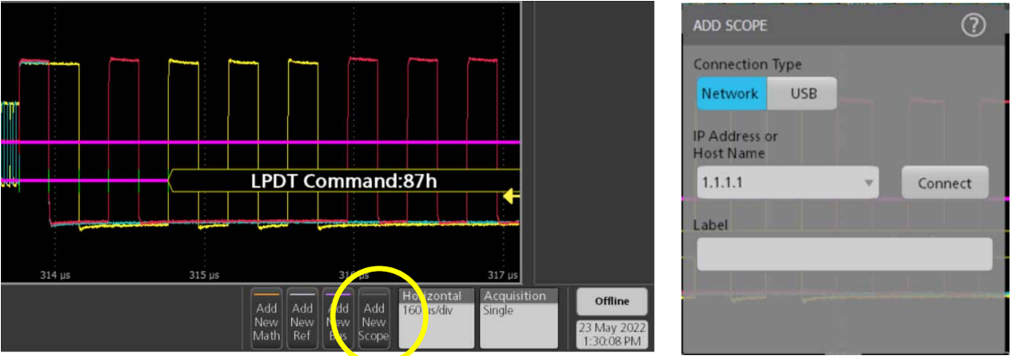Screen dimensions: 1011x356
Task: Open help via the question mark icon
Action: point(973,26)
